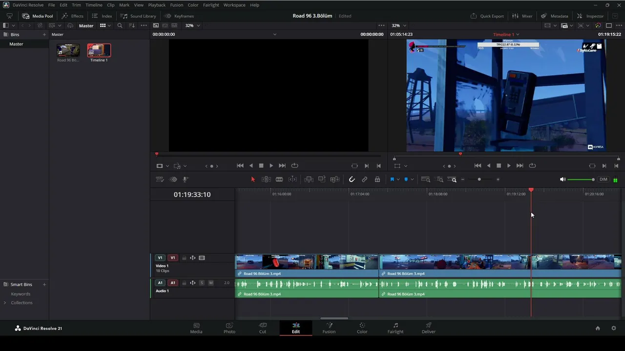Open the timeline view options icon
The image size is (625, 351).
click(160, 179)
